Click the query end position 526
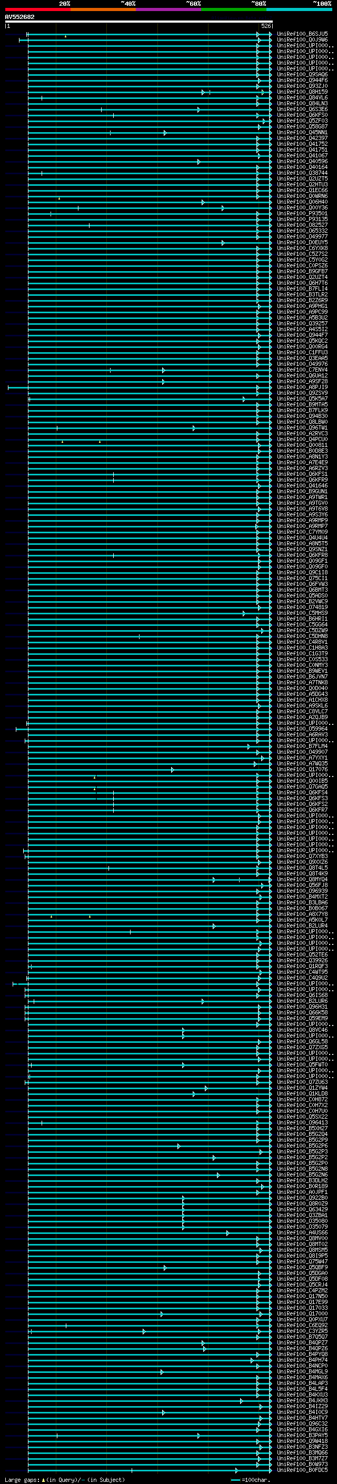This screenshot has height=1484, width=337. point(266,26)
